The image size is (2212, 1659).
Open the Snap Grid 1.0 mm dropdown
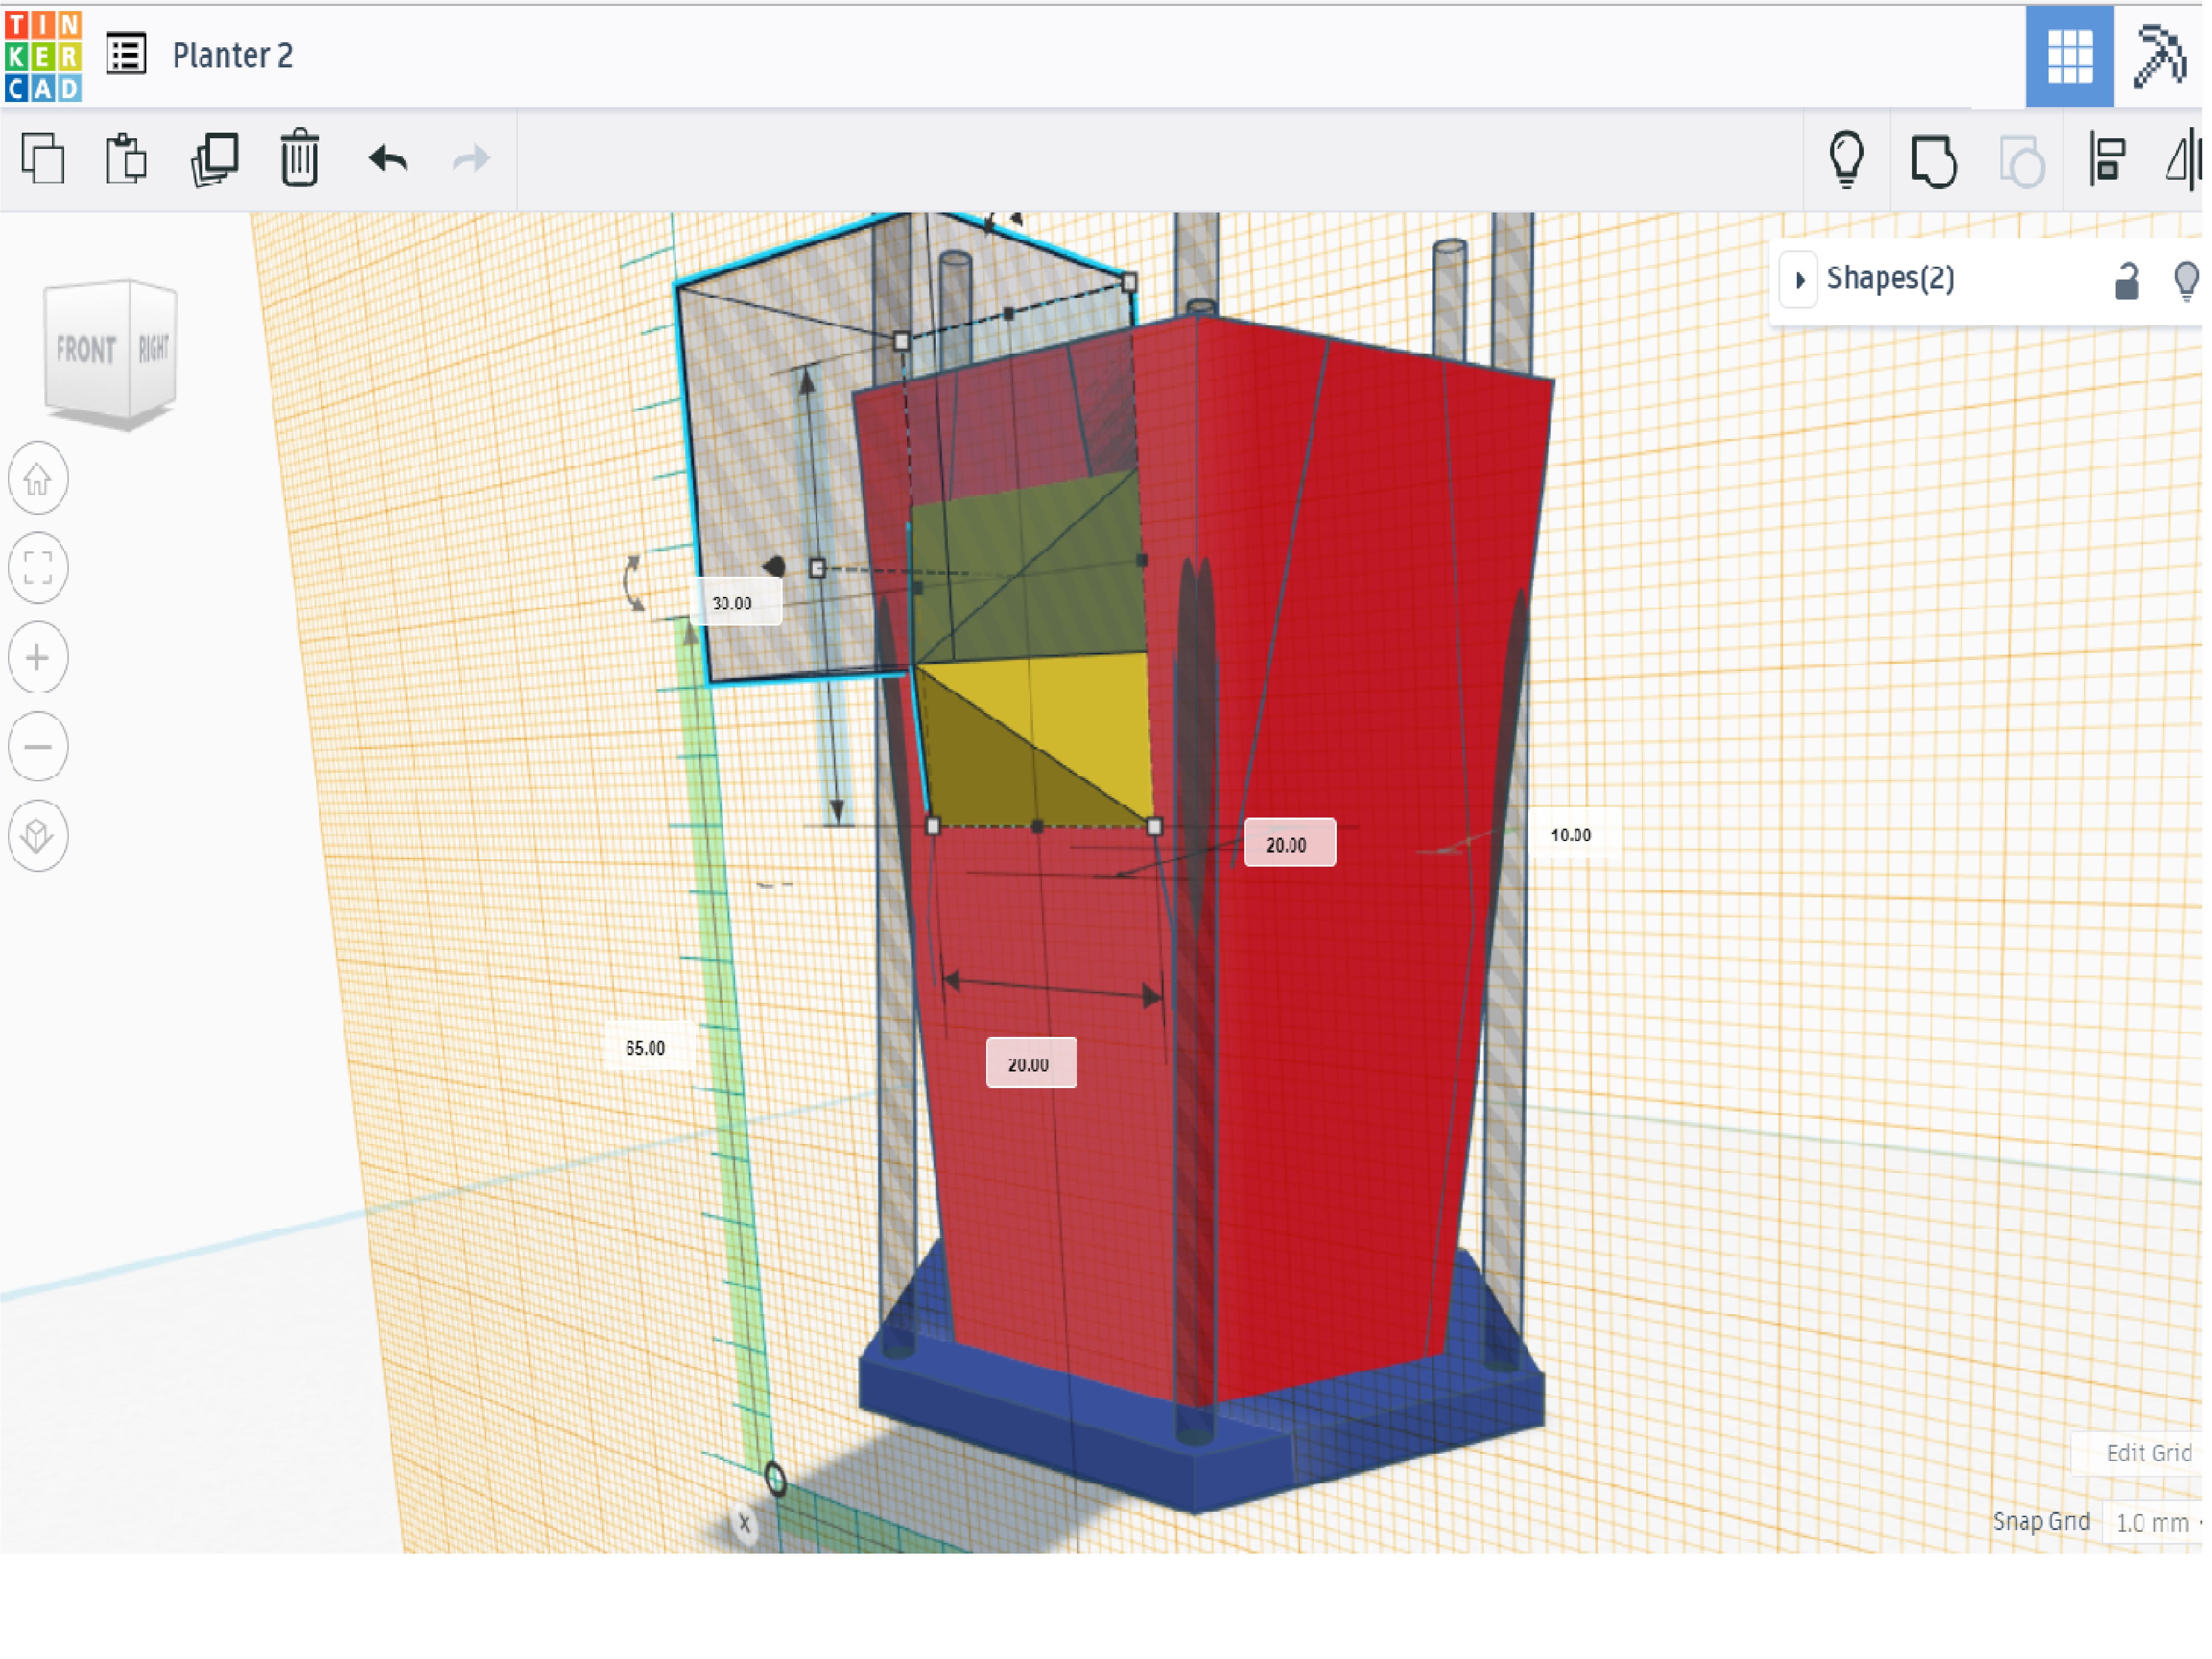tap(2154, 1523)
